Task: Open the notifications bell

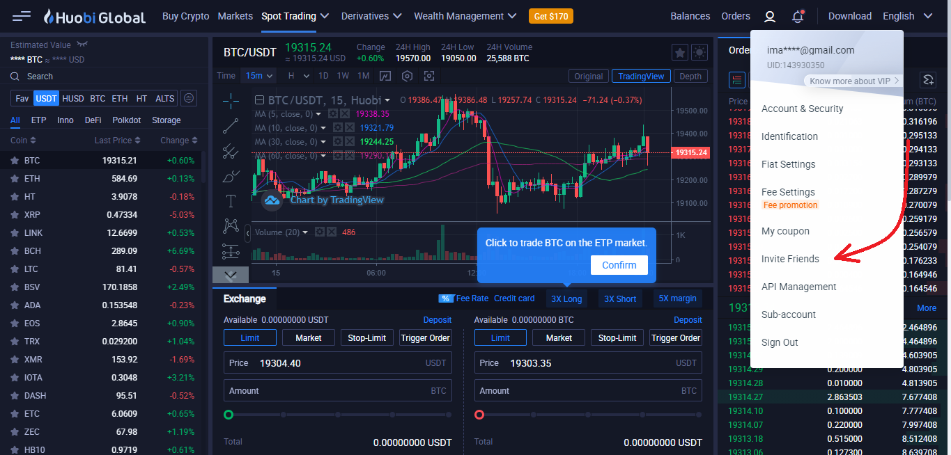Action: (x=798, y=16)
